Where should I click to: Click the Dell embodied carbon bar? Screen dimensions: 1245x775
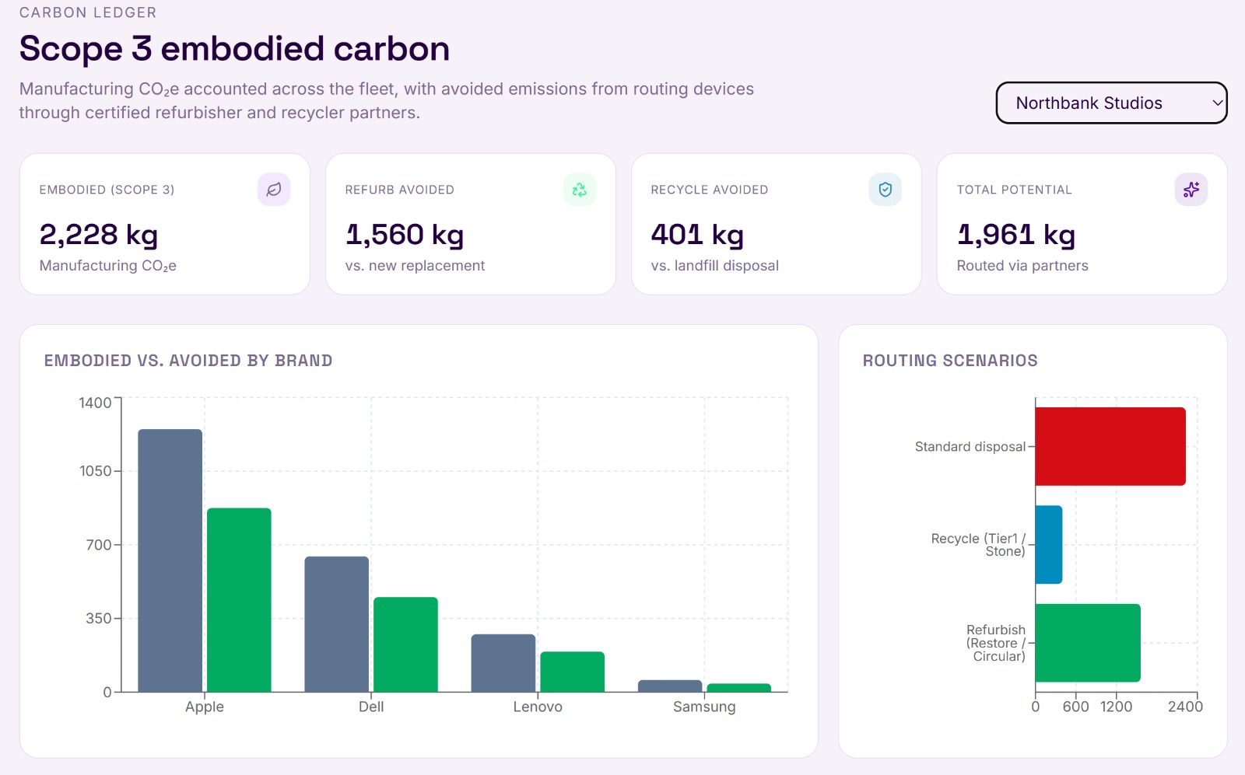[x=337, y=624]
